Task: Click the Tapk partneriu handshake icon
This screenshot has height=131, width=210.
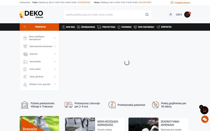Action: click(135, 27)
